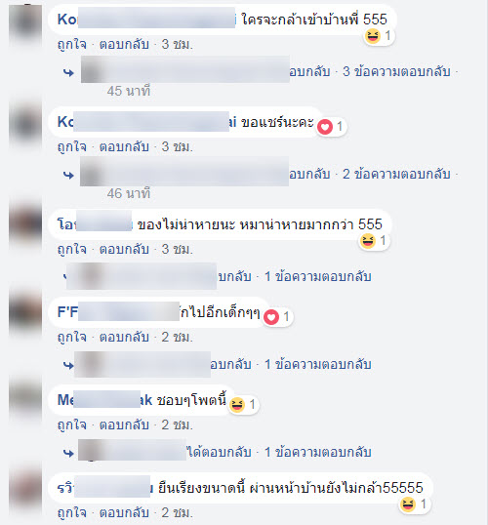Expand the 3 ข้อความตอบกลับ replies thread
This screenshot has width=488, height=525.
(x=396, y=71)
